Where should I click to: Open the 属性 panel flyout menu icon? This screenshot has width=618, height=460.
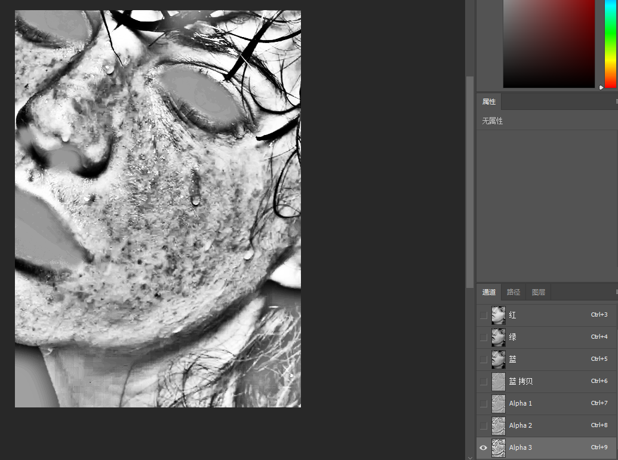[x=616, y=102]
